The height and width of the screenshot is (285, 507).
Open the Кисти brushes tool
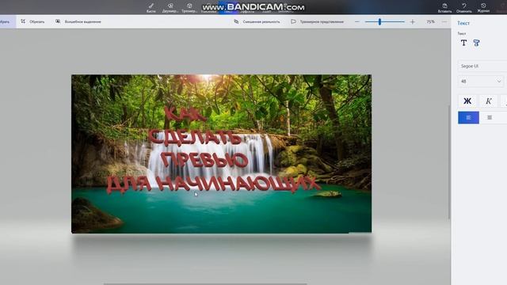pyautogui.click(x=151, y=7)
